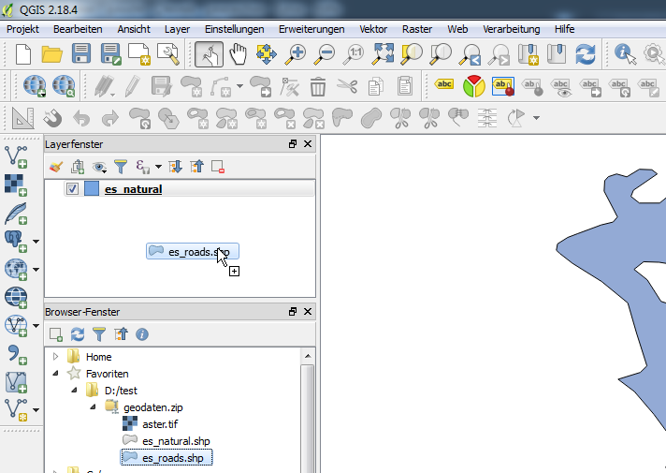The width and height of the screenshot is (666, 473).
Task: Zoom to native resolution 1:1 icon
Action: coord(354,54)
